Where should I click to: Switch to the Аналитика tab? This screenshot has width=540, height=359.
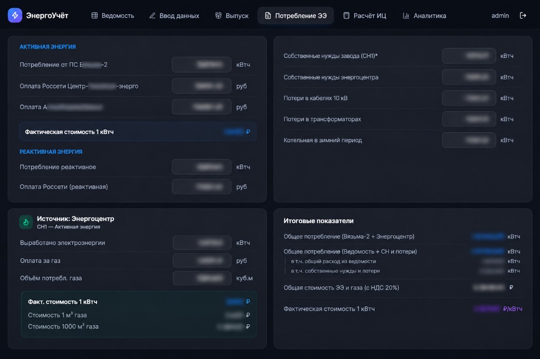[425, 15]
